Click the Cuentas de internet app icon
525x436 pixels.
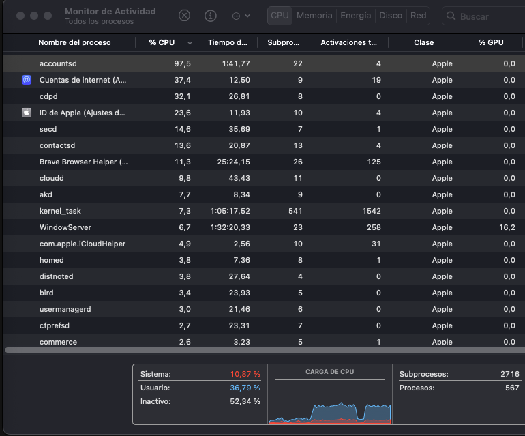pos(27,80)
